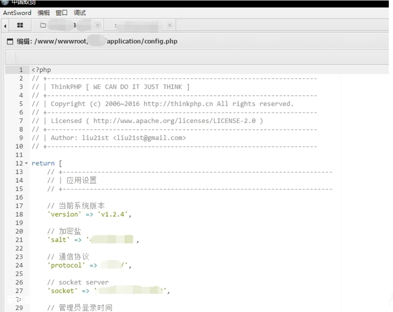Close the first file manager tab
This screenshot has height=312, width=393.
(97, 25)
